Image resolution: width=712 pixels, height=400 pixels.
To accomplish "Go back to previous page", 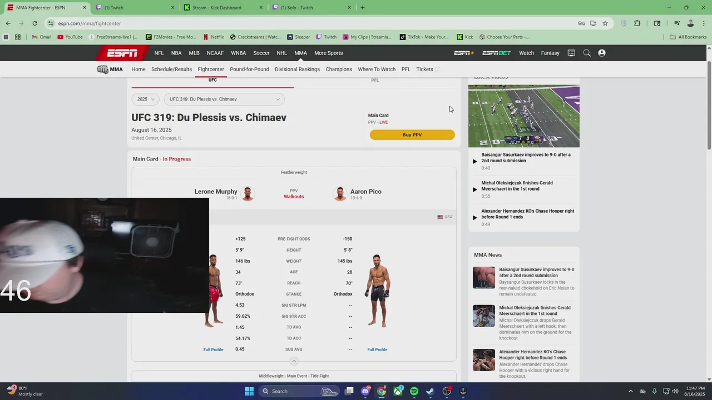I will 8,23.
